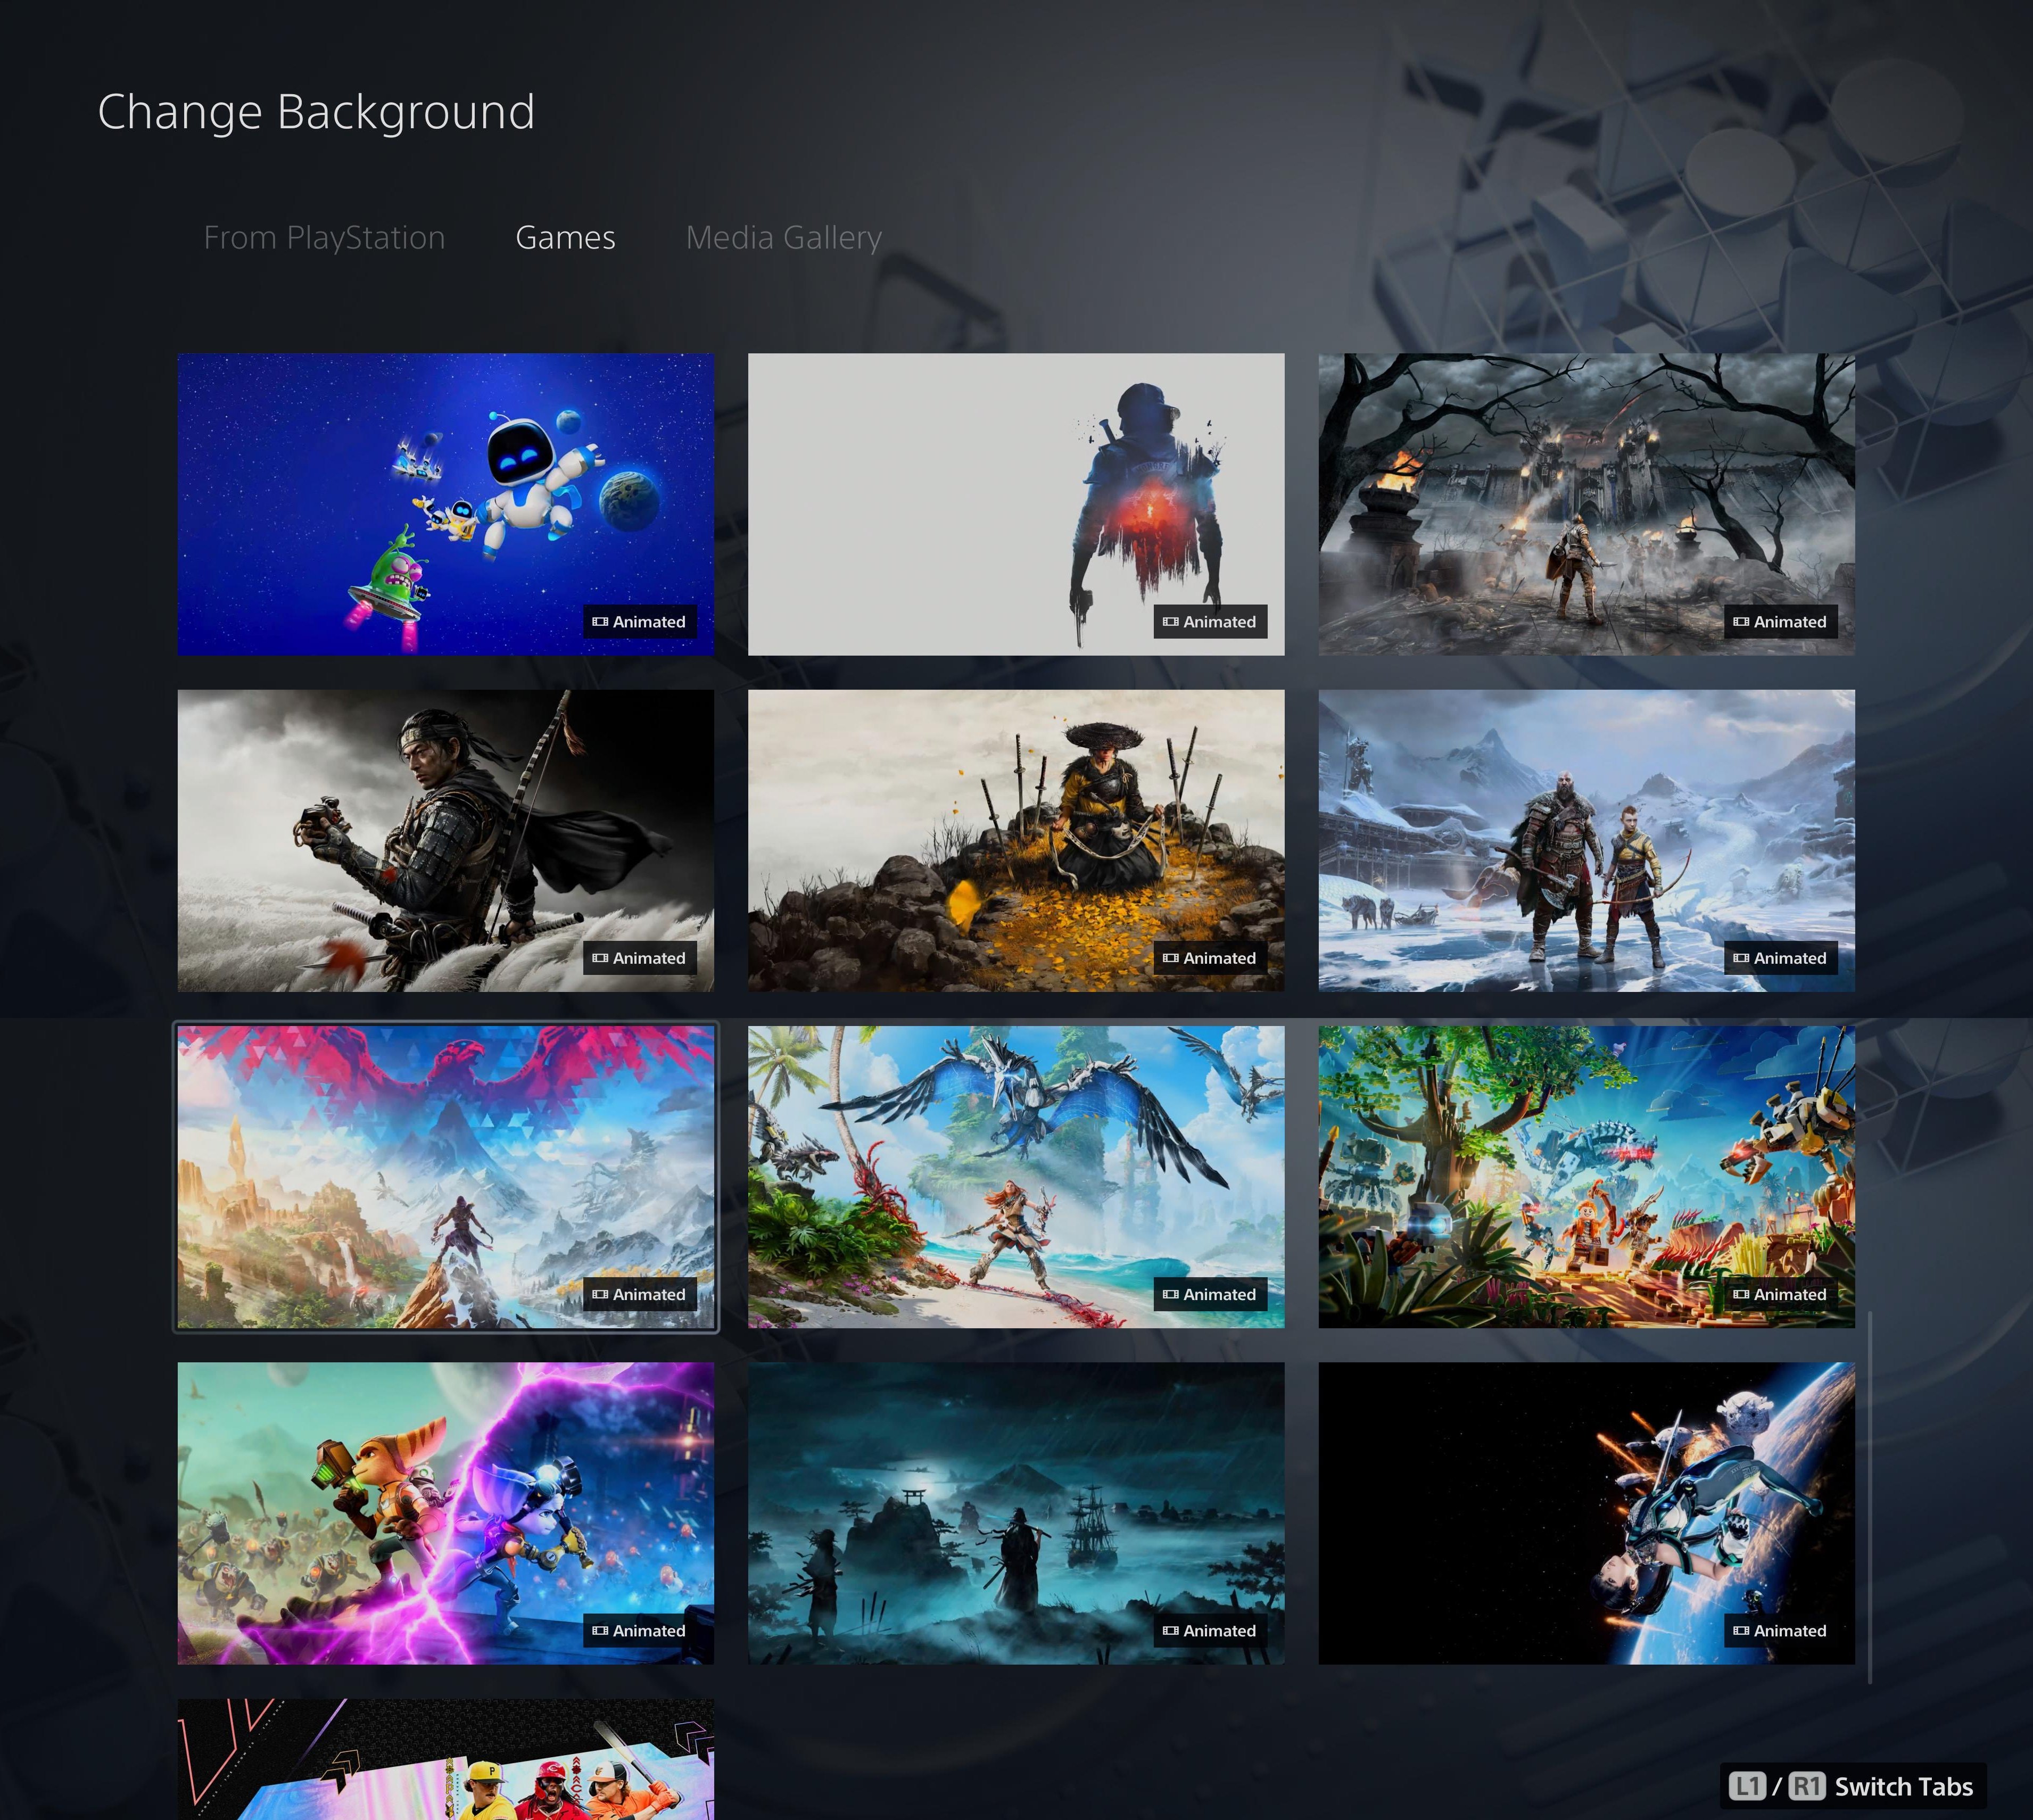
Task: Choose the LEGO Horizon Adventures background
Action: click(1588, 1178)
